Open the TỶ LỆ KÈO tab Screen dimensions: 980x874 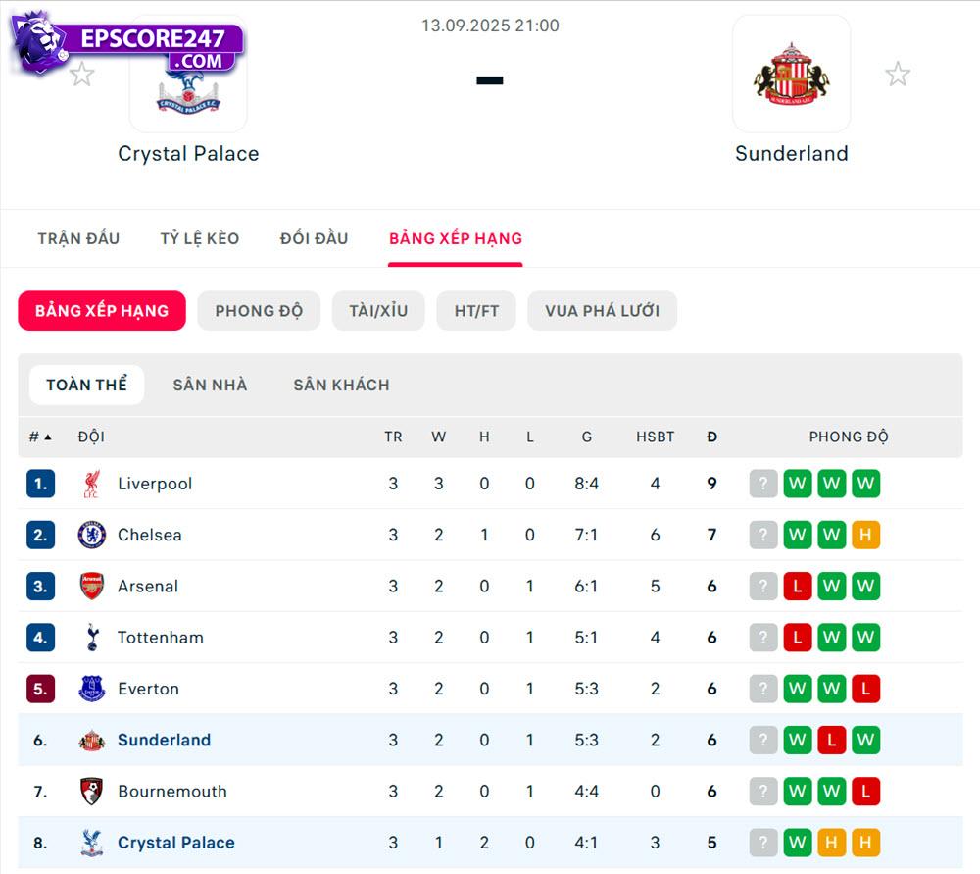199,238
